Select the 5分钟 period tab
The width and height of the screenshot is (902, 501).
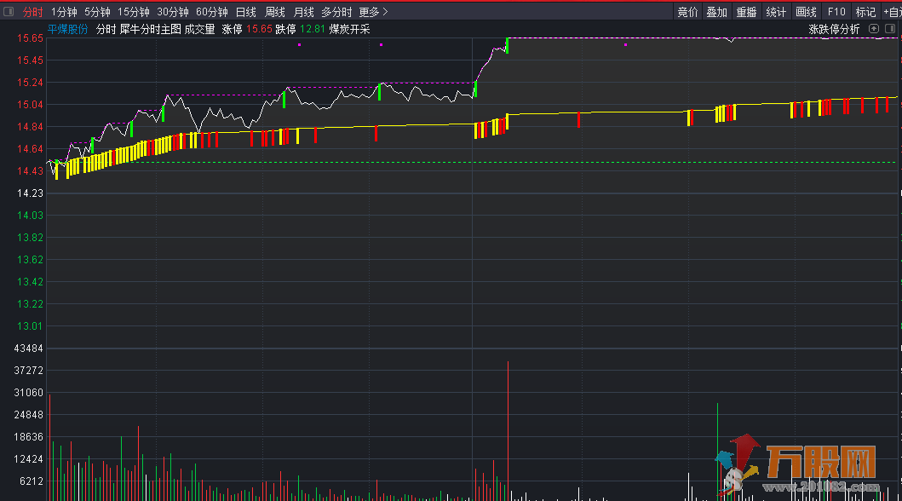[97, 12]
